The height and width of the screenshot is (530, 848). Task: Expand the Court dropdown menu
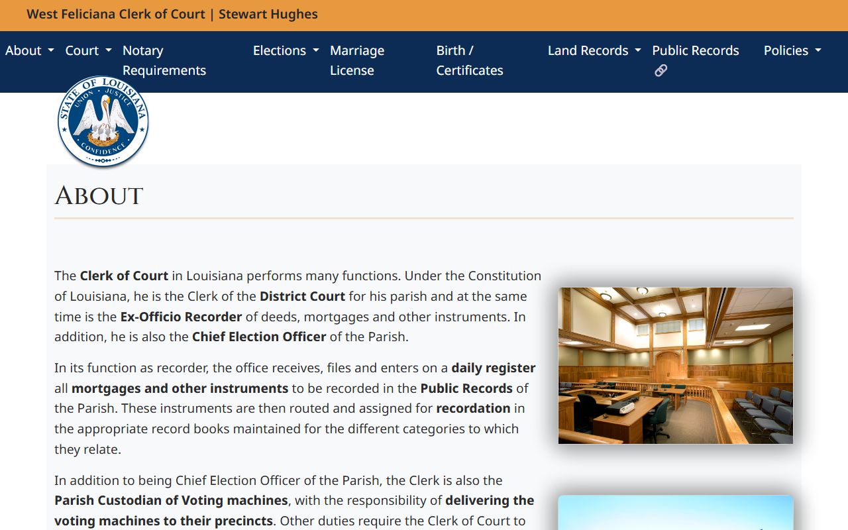click(x=88, y=50)
